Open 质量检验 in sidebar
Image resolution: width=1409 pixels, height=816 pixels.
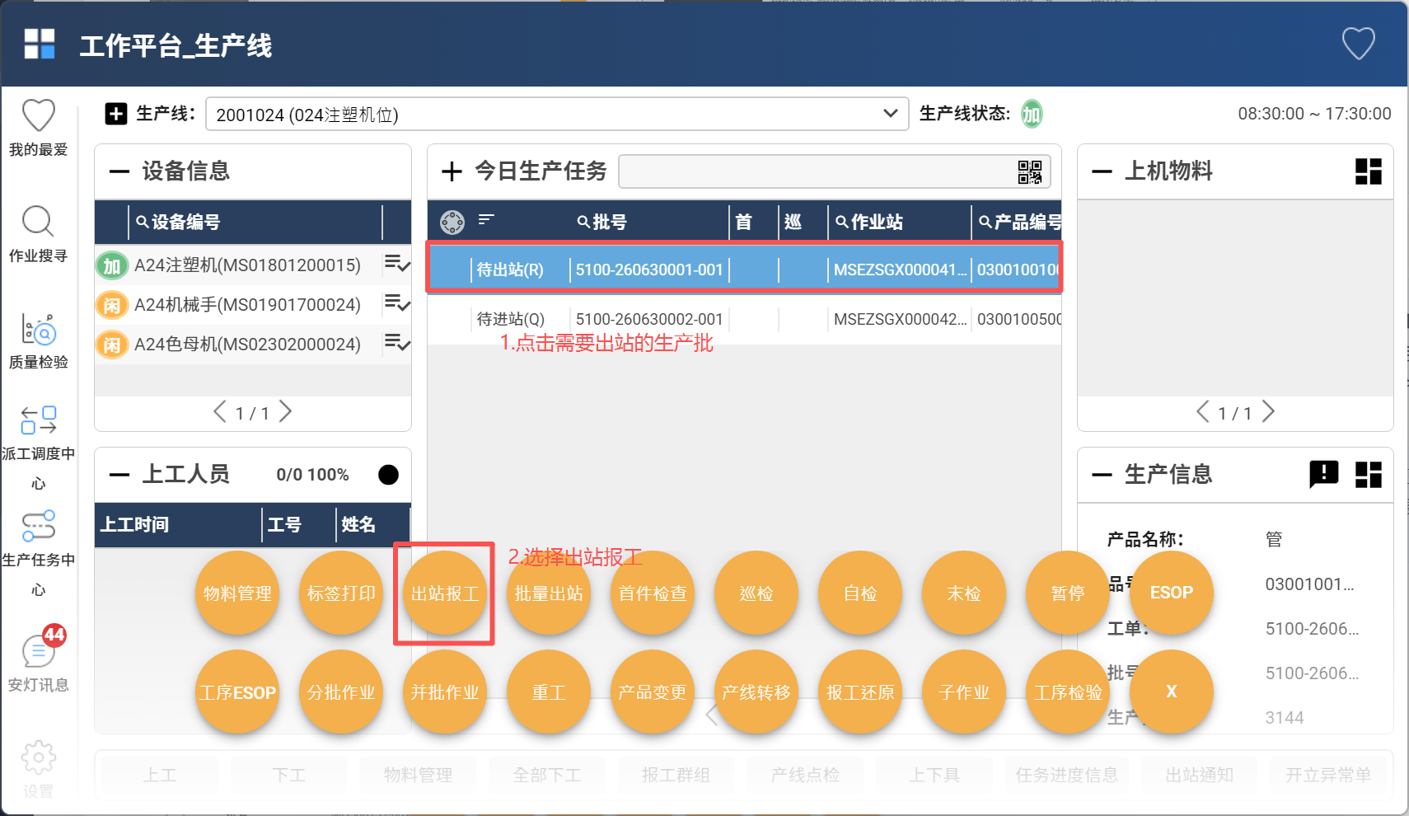38,341
